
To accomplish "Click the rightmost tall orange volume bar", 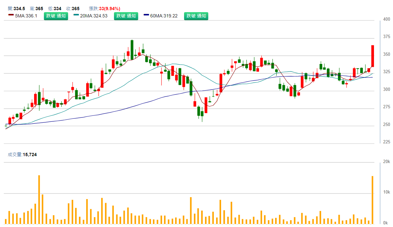I will [372, 200].
